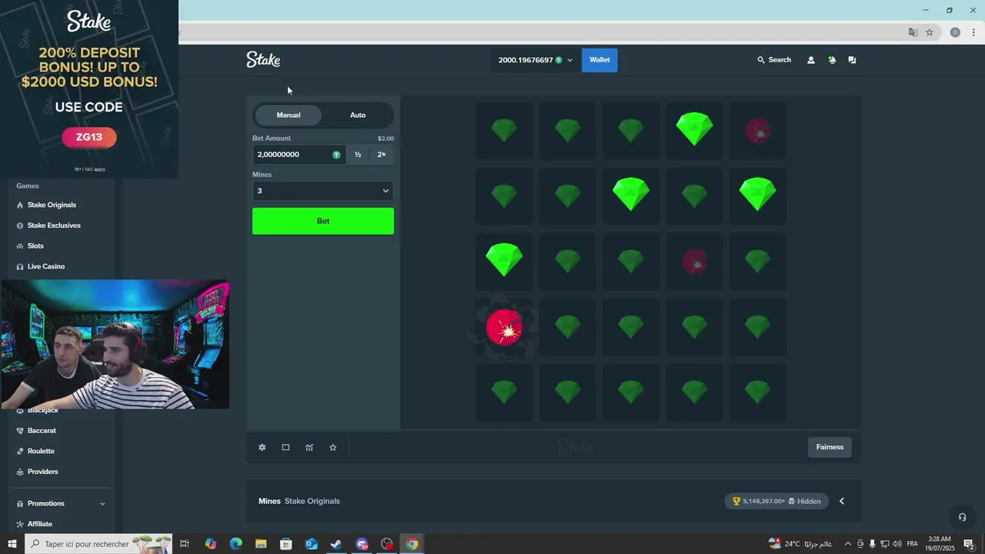Open Stake Originals in the sidebar
Screen dimensions: 985x554
pos(52,205)
